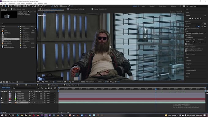The height and width of the screenshot is (117, 208).
Task: Click the Graph Editor icon in timeline
Action: coord(55,88)
